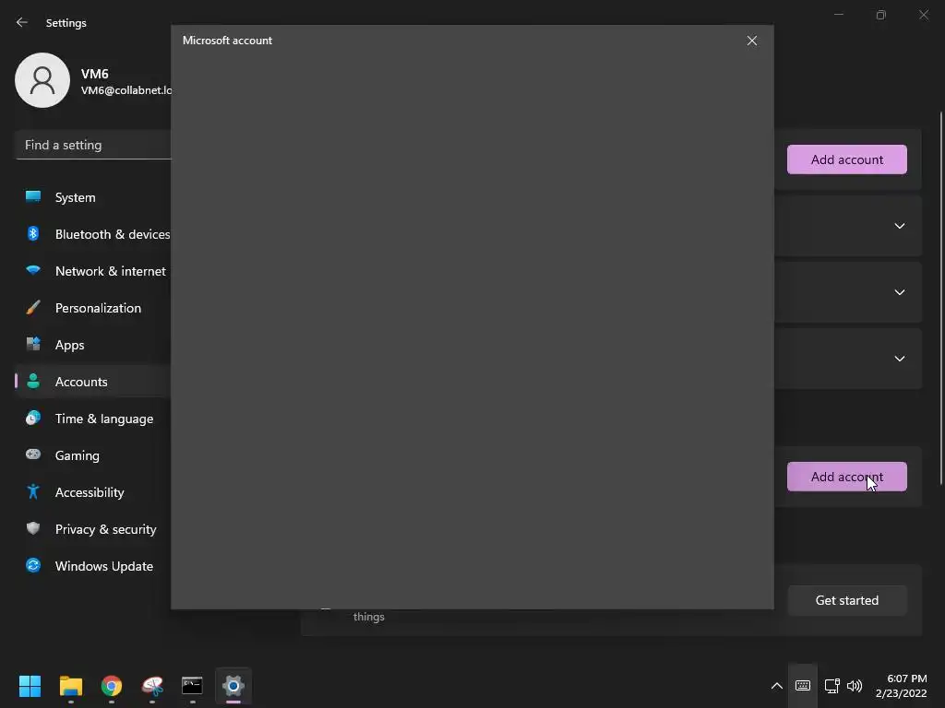The image size is (945, 708).
Task: Show hidden tray icons chevron
Action: (777, 686)
